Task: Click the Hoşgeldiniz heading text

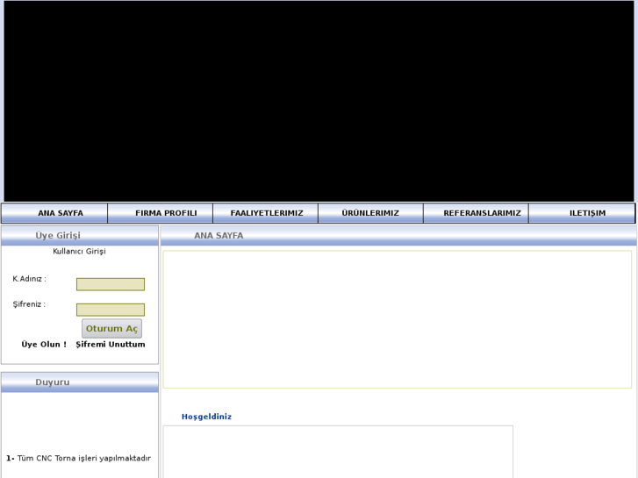Action: (206, 417)
